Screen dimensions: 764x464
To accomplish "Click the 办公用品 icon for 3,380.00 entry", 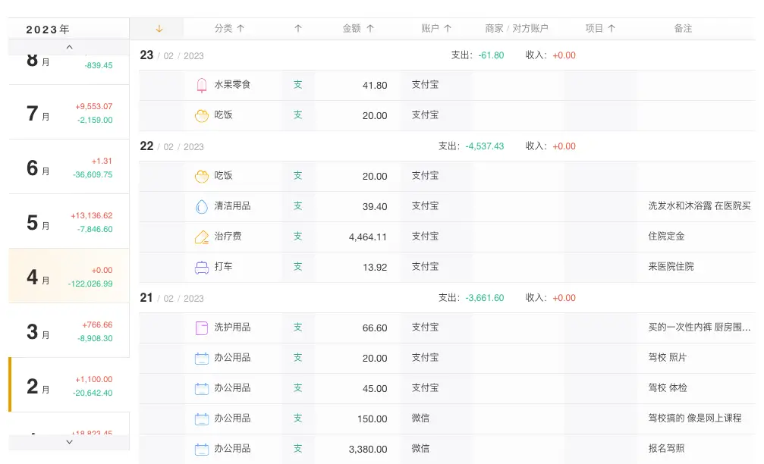I will click(201, 449).
